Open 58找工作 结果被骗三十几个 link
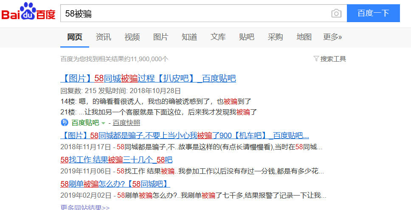 pos(116,160)
